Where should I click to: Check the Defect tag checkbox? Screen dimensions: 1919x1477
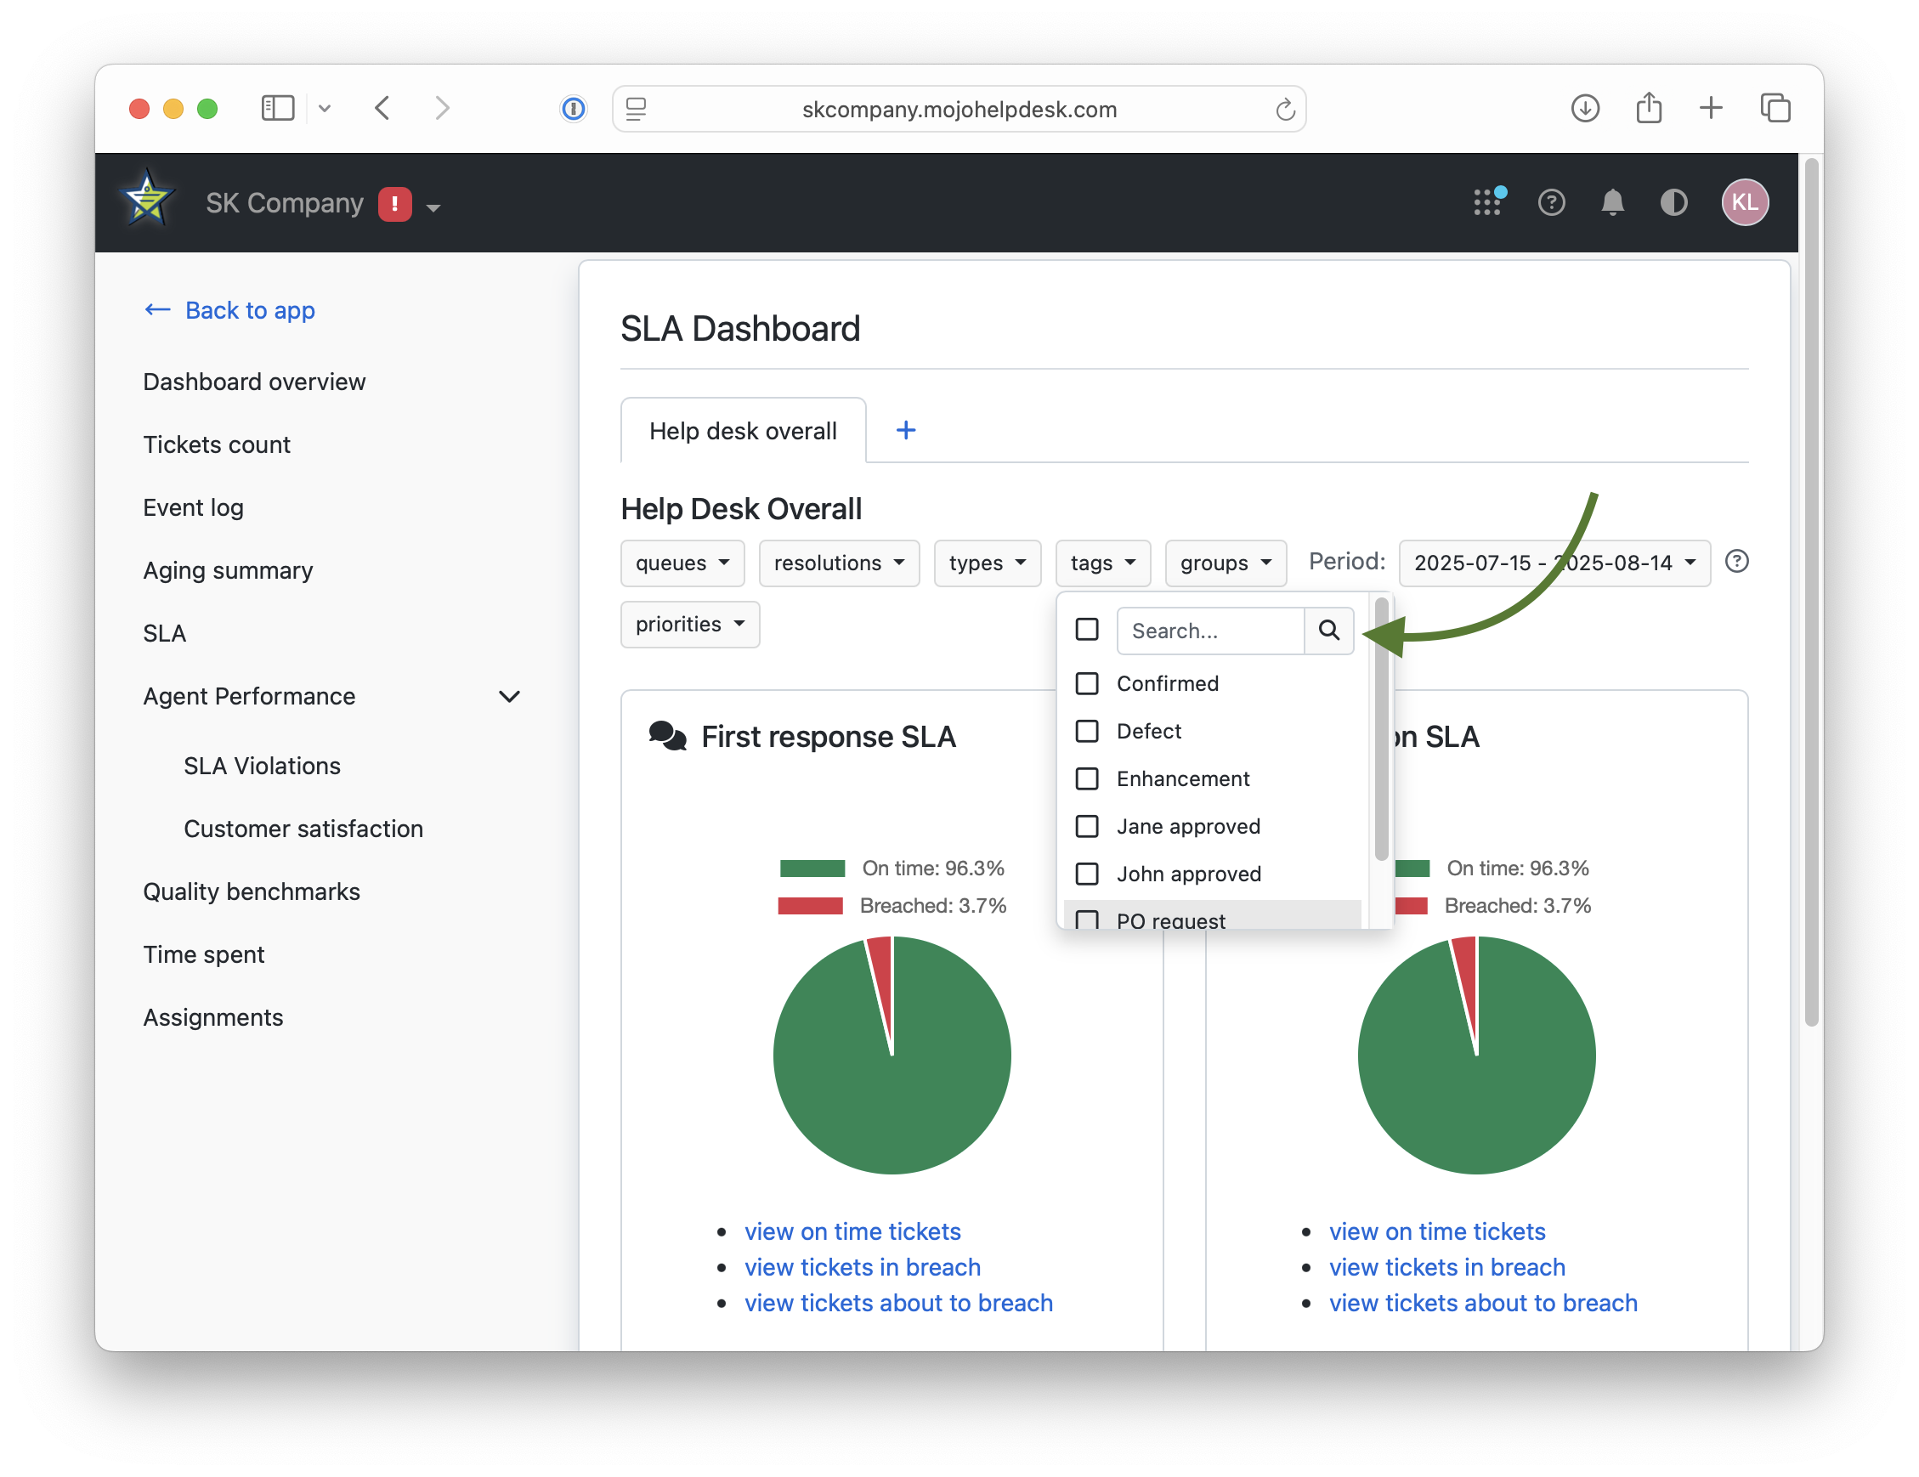click(x=1087, y=731)
